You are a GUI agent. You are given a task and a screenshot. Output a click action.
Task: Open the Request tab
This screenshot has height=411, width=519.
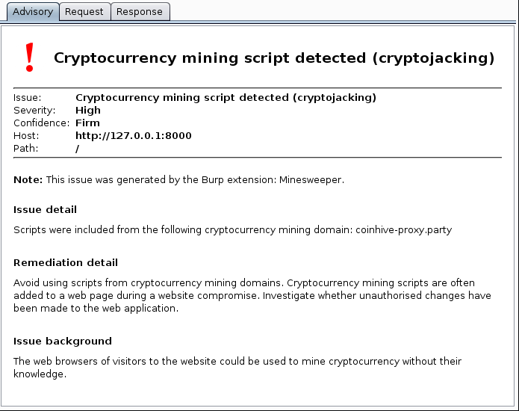point(84,11)
